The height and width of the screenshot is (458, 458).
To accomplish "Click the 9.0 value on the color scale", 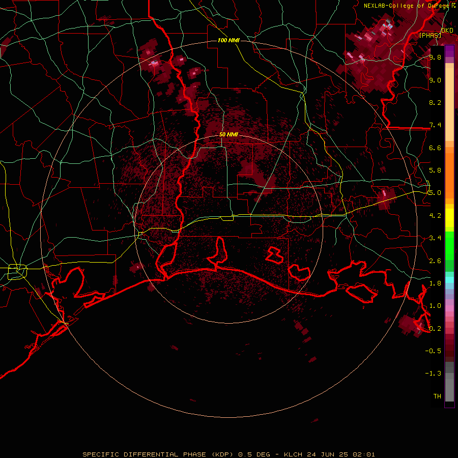I will pos(435,80).
